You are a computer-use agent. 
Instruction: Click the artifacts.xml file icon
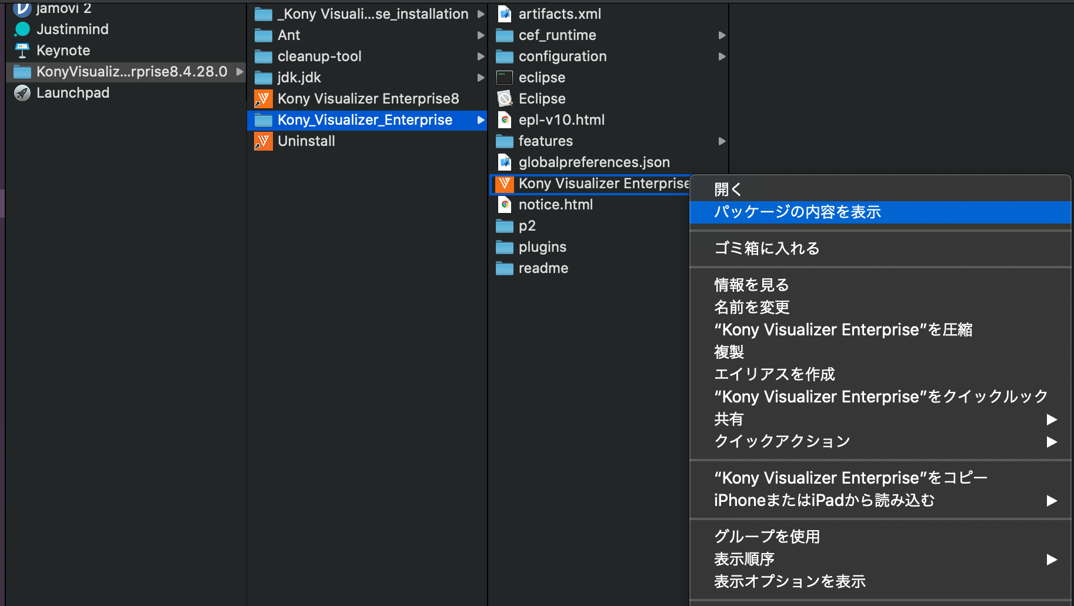coord(505,14)
